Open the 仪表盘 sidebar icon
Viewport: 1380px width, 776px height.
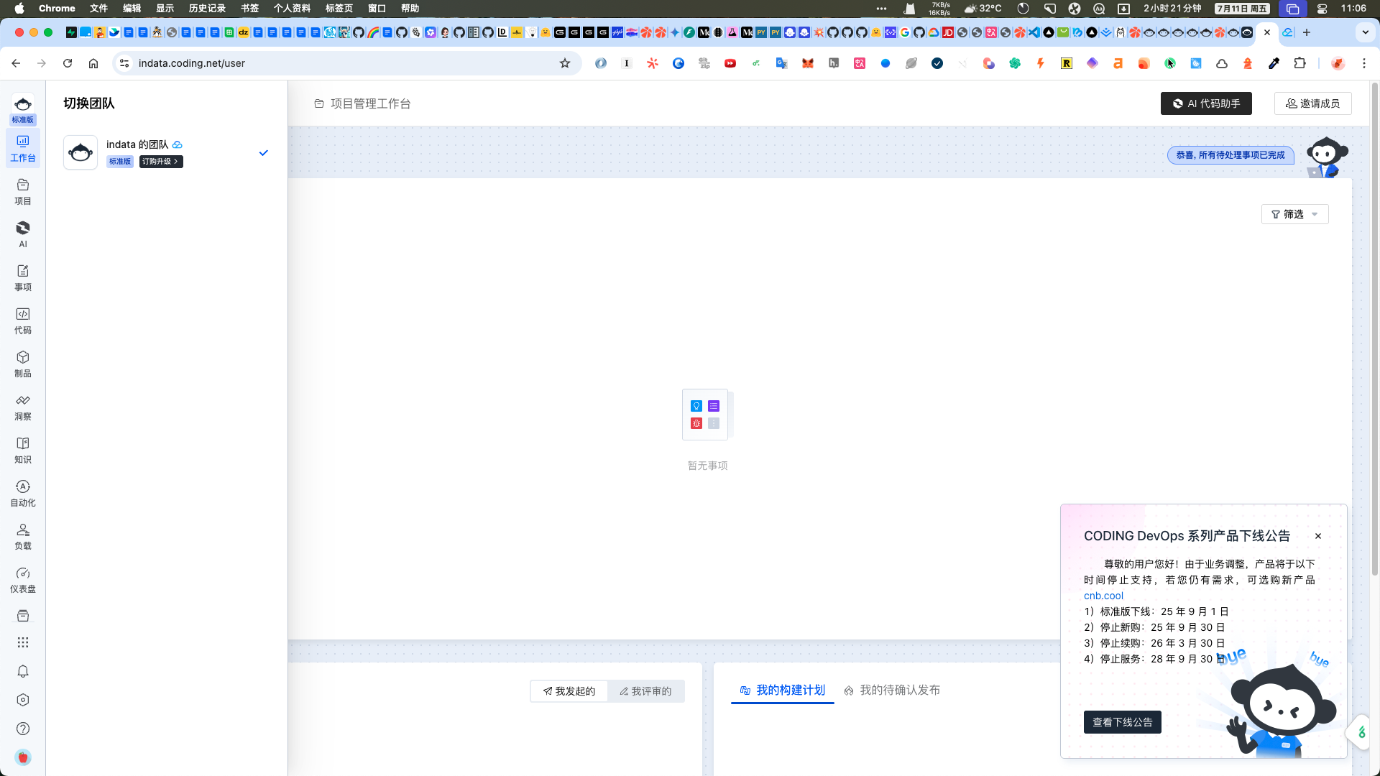[x=23, y=580]
